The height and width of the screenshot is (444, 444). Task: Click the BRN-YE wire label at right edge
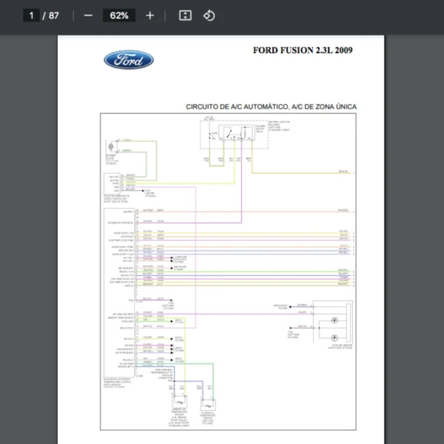pyautogui.click(x=343, y=172)
